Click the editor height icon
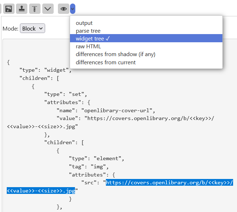Screen dimensions: 237x212 coord(34,9)
